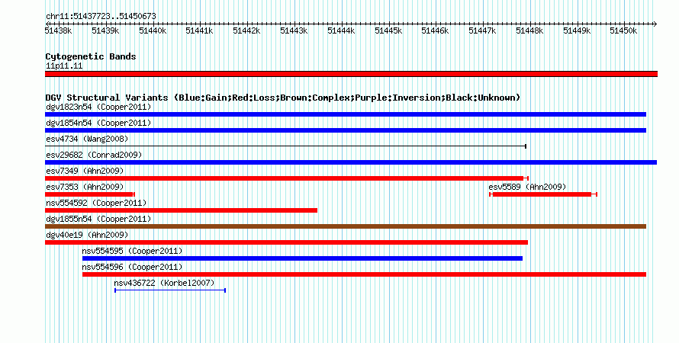Click the blue nsv554595 gain bar
This screenshot has width=679, height=343.
[x=302, y=258]
